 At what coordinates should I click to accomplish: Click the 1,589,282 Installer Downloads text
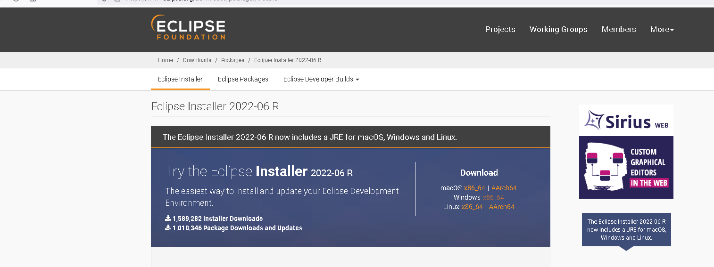pos(217,218)
